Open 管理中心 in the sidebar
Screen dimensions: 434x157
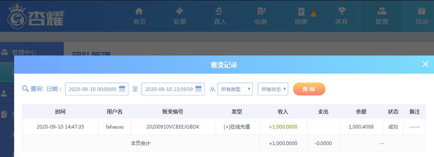(x=24, y=52)
